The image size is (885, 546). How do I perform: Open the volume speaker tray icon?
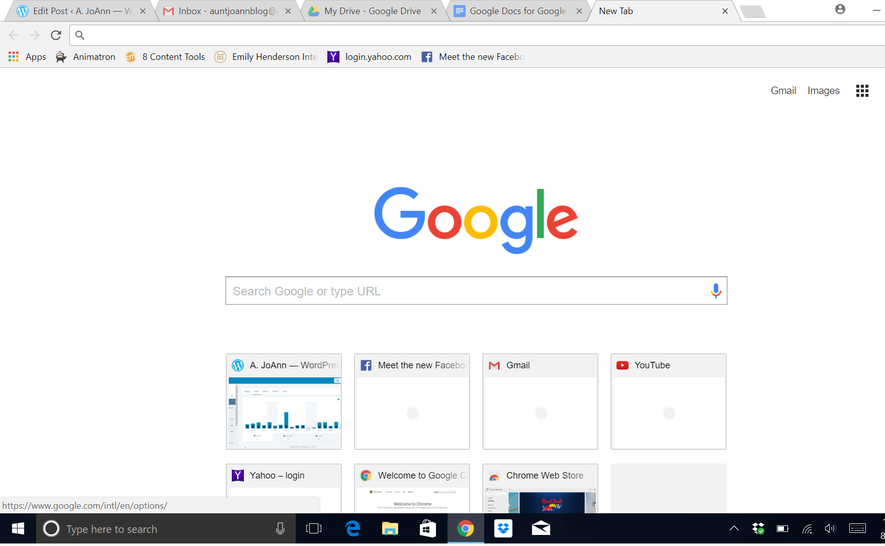pos(830,528)
